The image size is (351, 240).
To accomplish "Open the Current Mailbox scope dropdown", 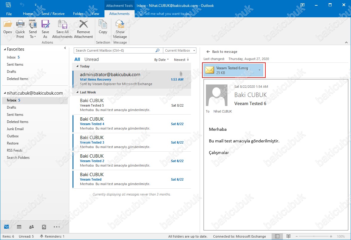I will click(x=180, y=51).
